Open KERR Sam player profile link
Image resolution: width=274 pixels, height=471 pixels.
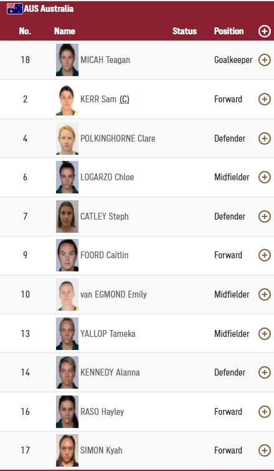[x=98, y=99]
